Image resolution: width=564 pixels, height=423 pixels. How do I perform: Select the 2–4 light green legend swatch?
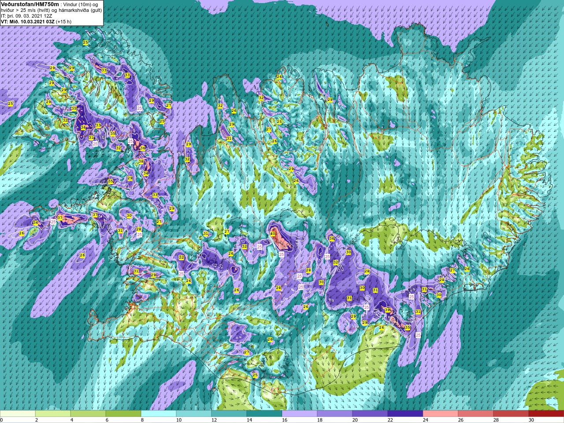click(x=53, y=414)
